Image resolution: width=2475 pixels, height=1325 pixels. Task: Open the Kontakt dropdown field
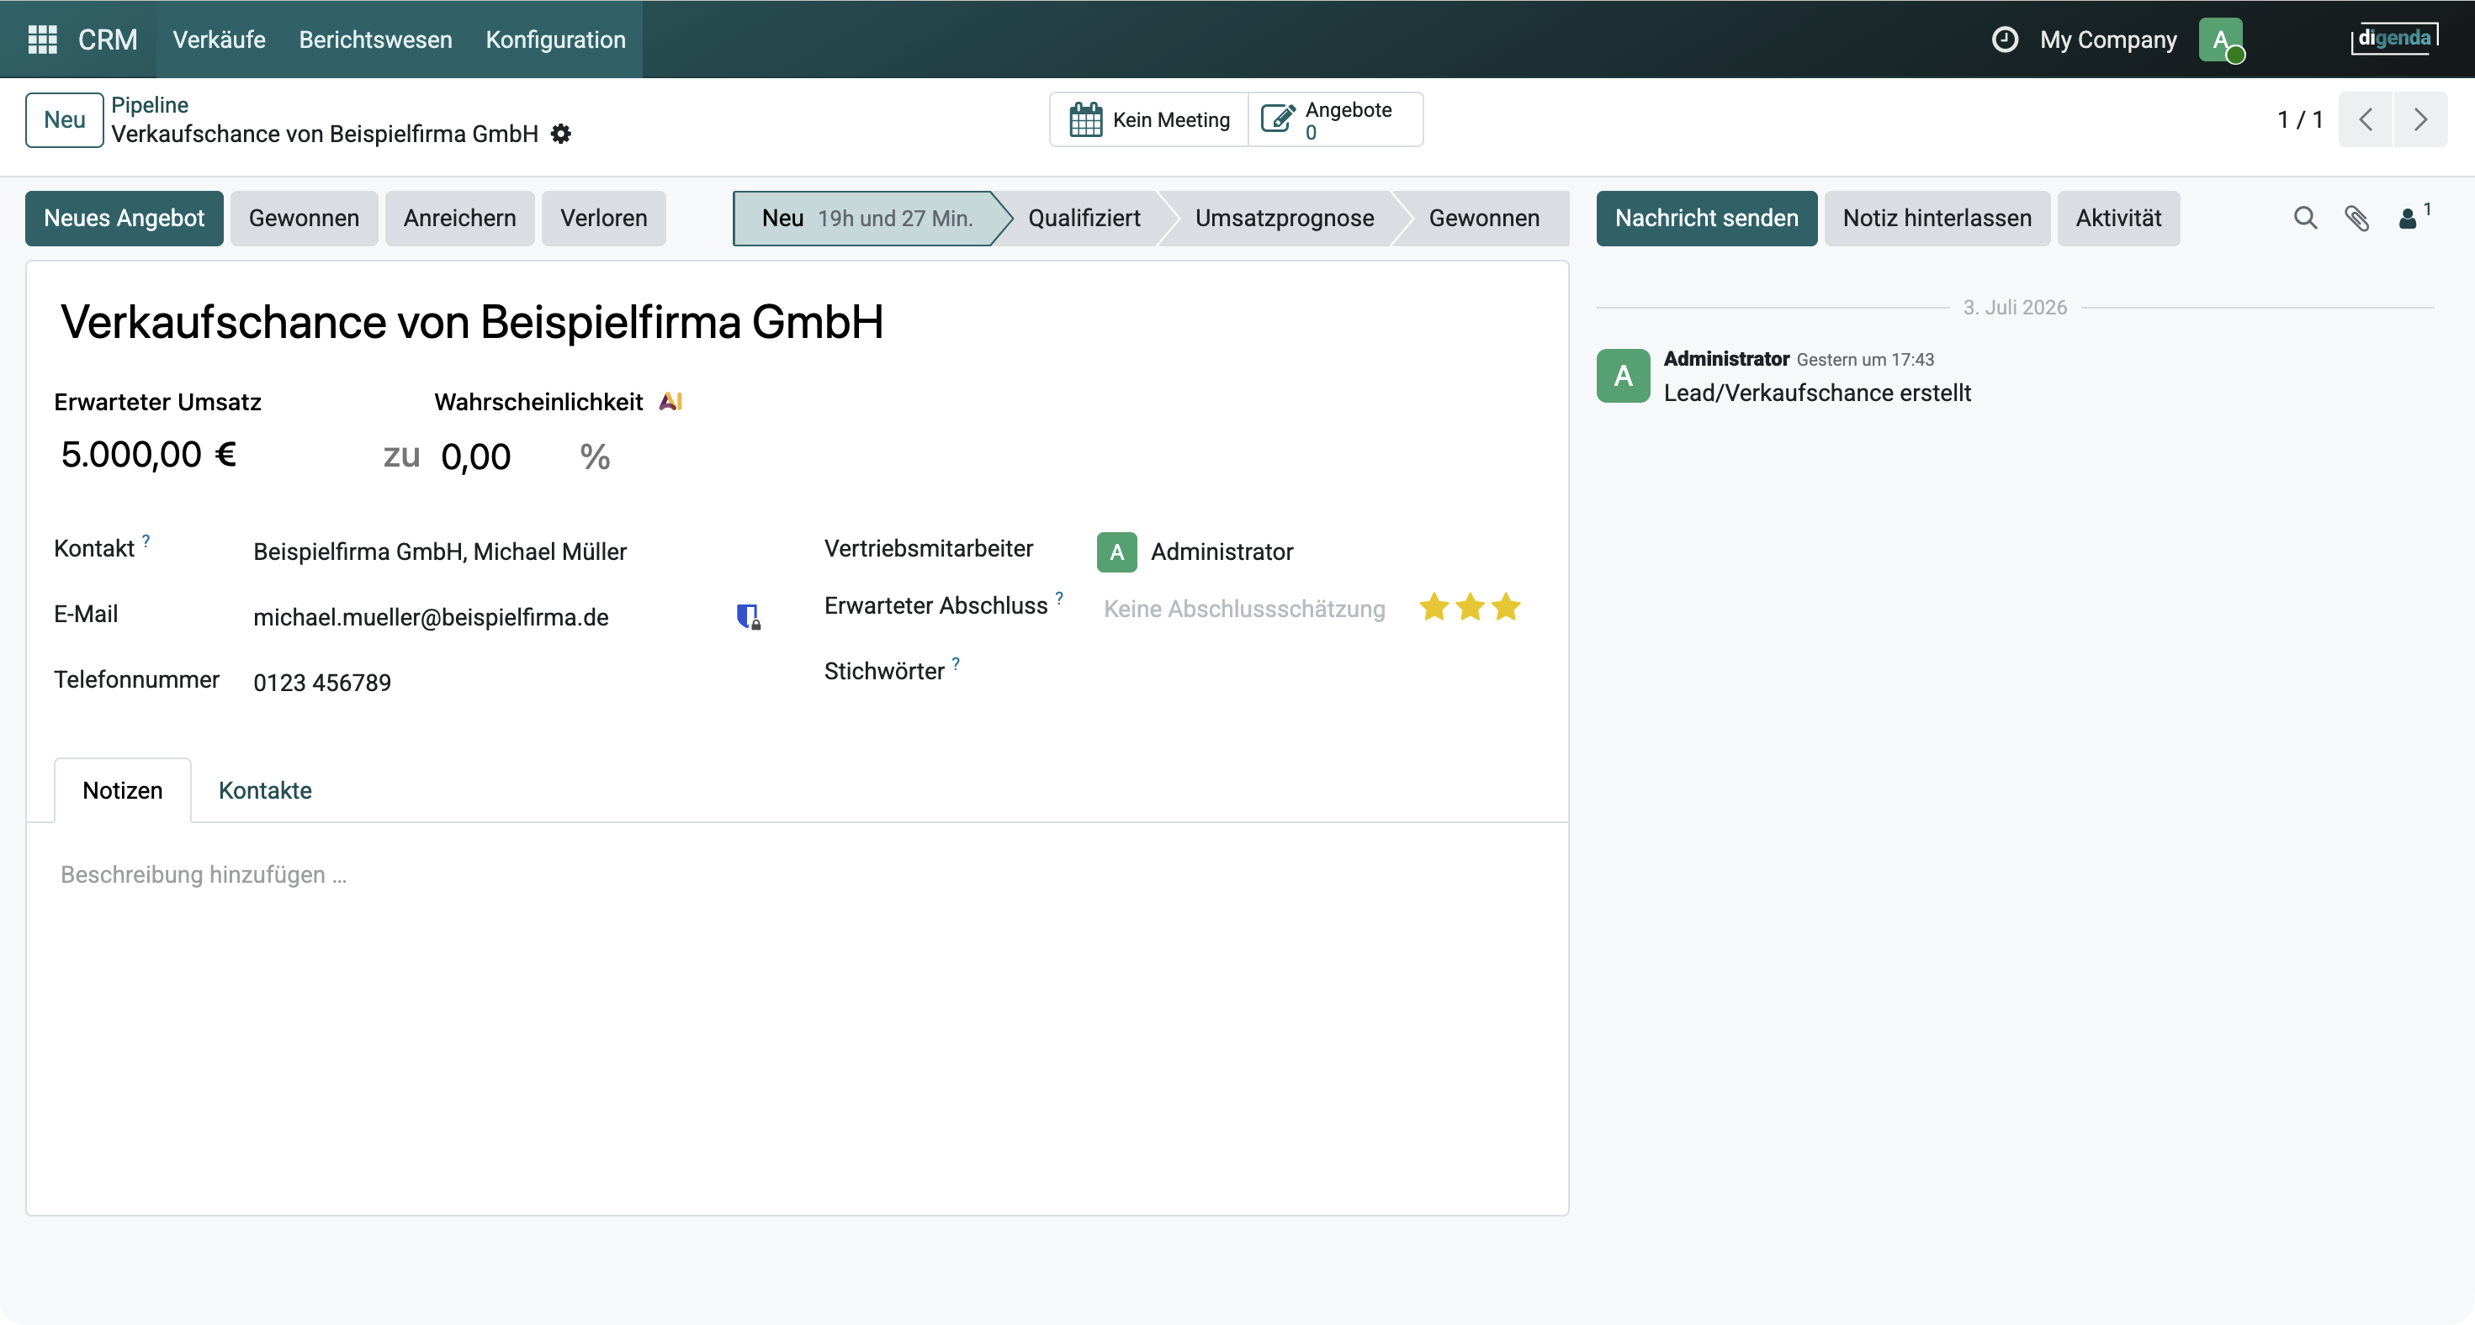[507, 552]
